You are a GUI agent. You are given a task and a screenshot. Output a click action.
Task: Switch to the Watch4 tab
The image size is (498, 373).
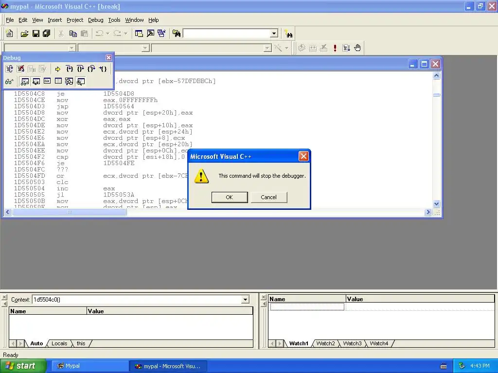379,343
